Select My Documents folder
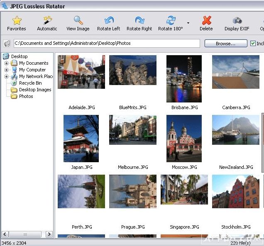Screen dimensions: 264x246 pos(34,63)
